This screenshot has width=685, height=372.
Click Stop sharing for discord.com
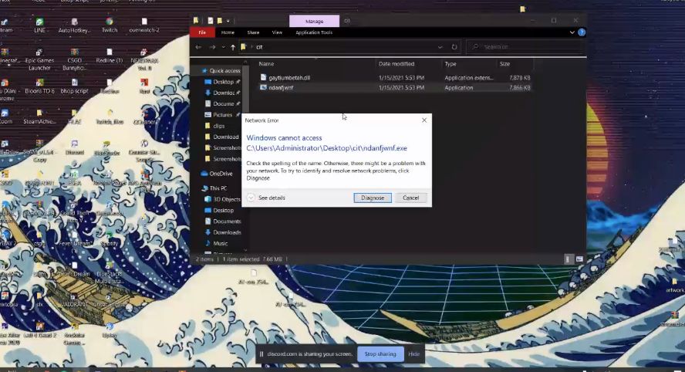coord(380,353)
